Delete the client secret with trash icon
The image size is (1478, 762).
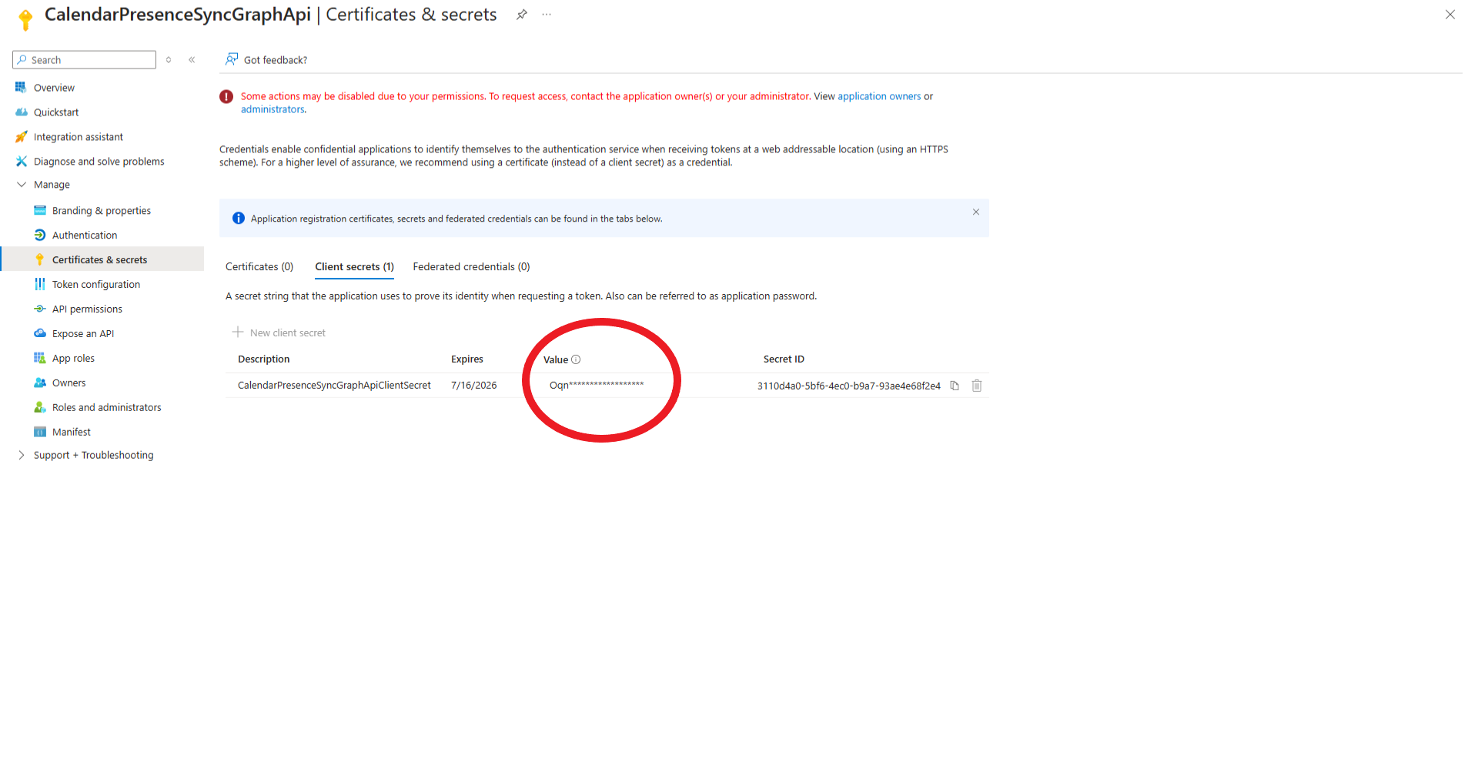coord(977,386)
